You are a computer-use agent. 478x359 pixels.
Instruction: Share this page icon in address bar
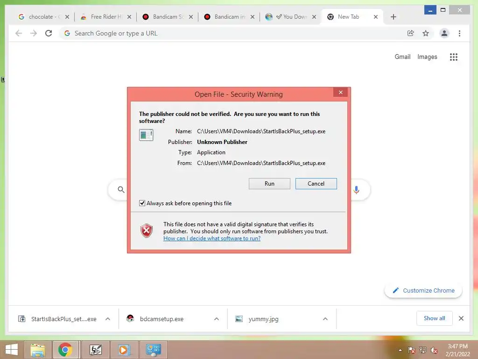coord(411,33)
